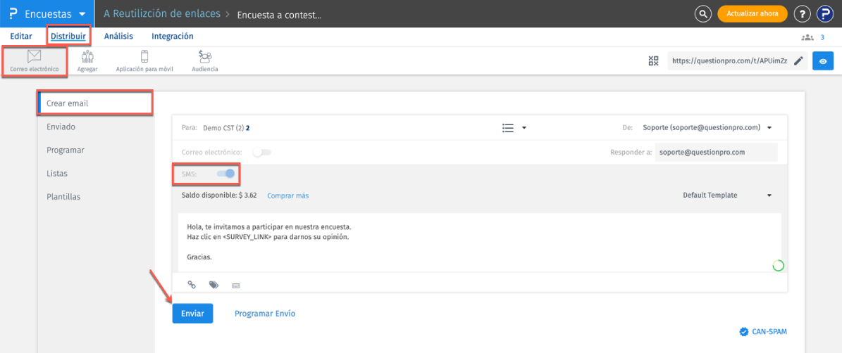
Task: Switch to the Análisis tab
Action: [x=118, y=37]
